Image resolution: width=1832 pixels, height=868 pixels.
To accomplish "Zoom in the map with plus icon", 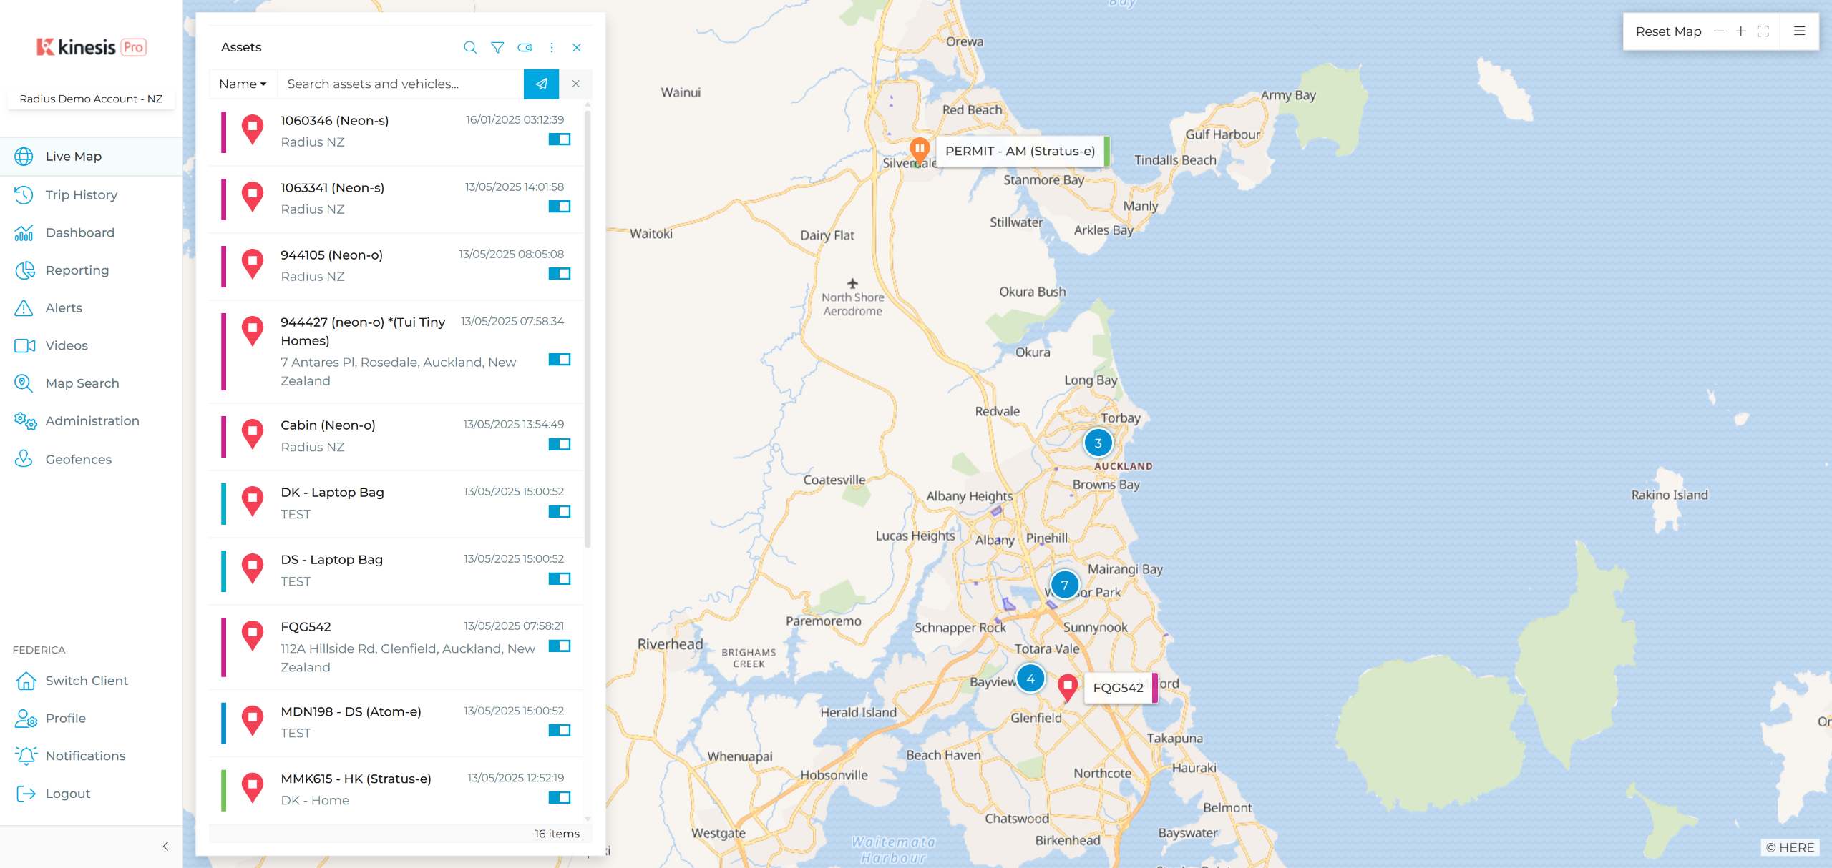I will pos(1741,31).
